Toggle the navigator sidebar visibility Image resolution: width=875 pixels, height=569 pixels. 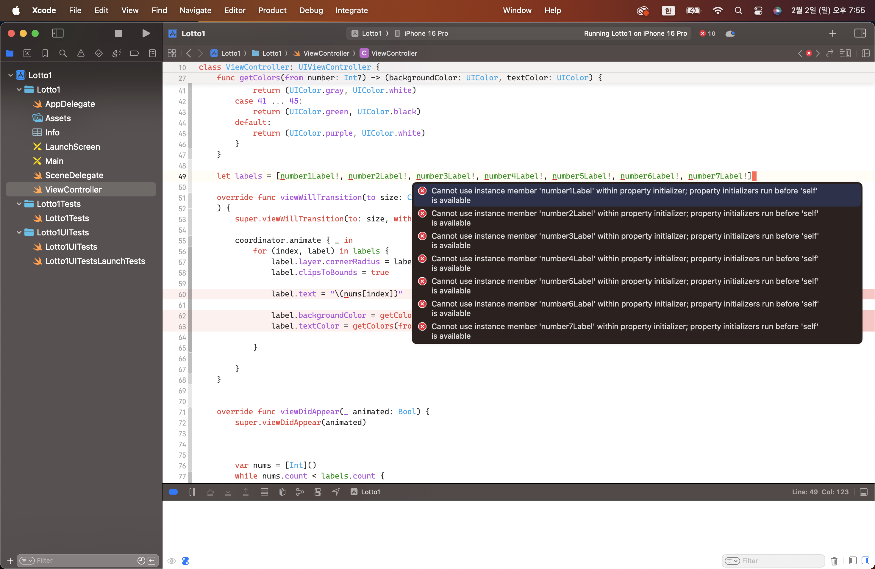coord(58,33)
